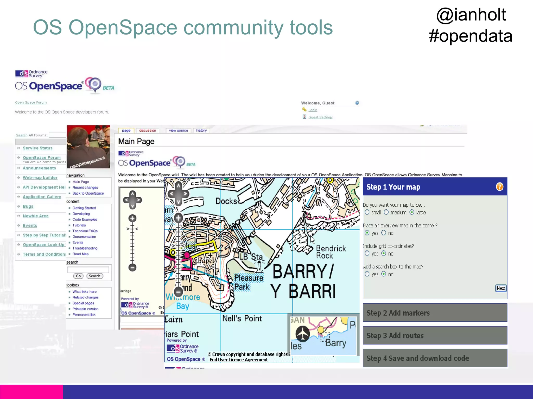Click the Barry overview mini map
533x399 pixels.
[323, 336]
